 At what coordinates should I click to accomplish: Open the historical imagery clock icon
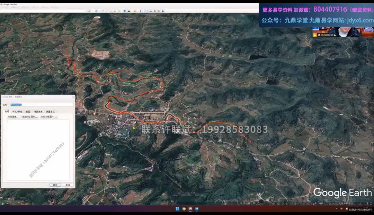[x=125, y=11]
